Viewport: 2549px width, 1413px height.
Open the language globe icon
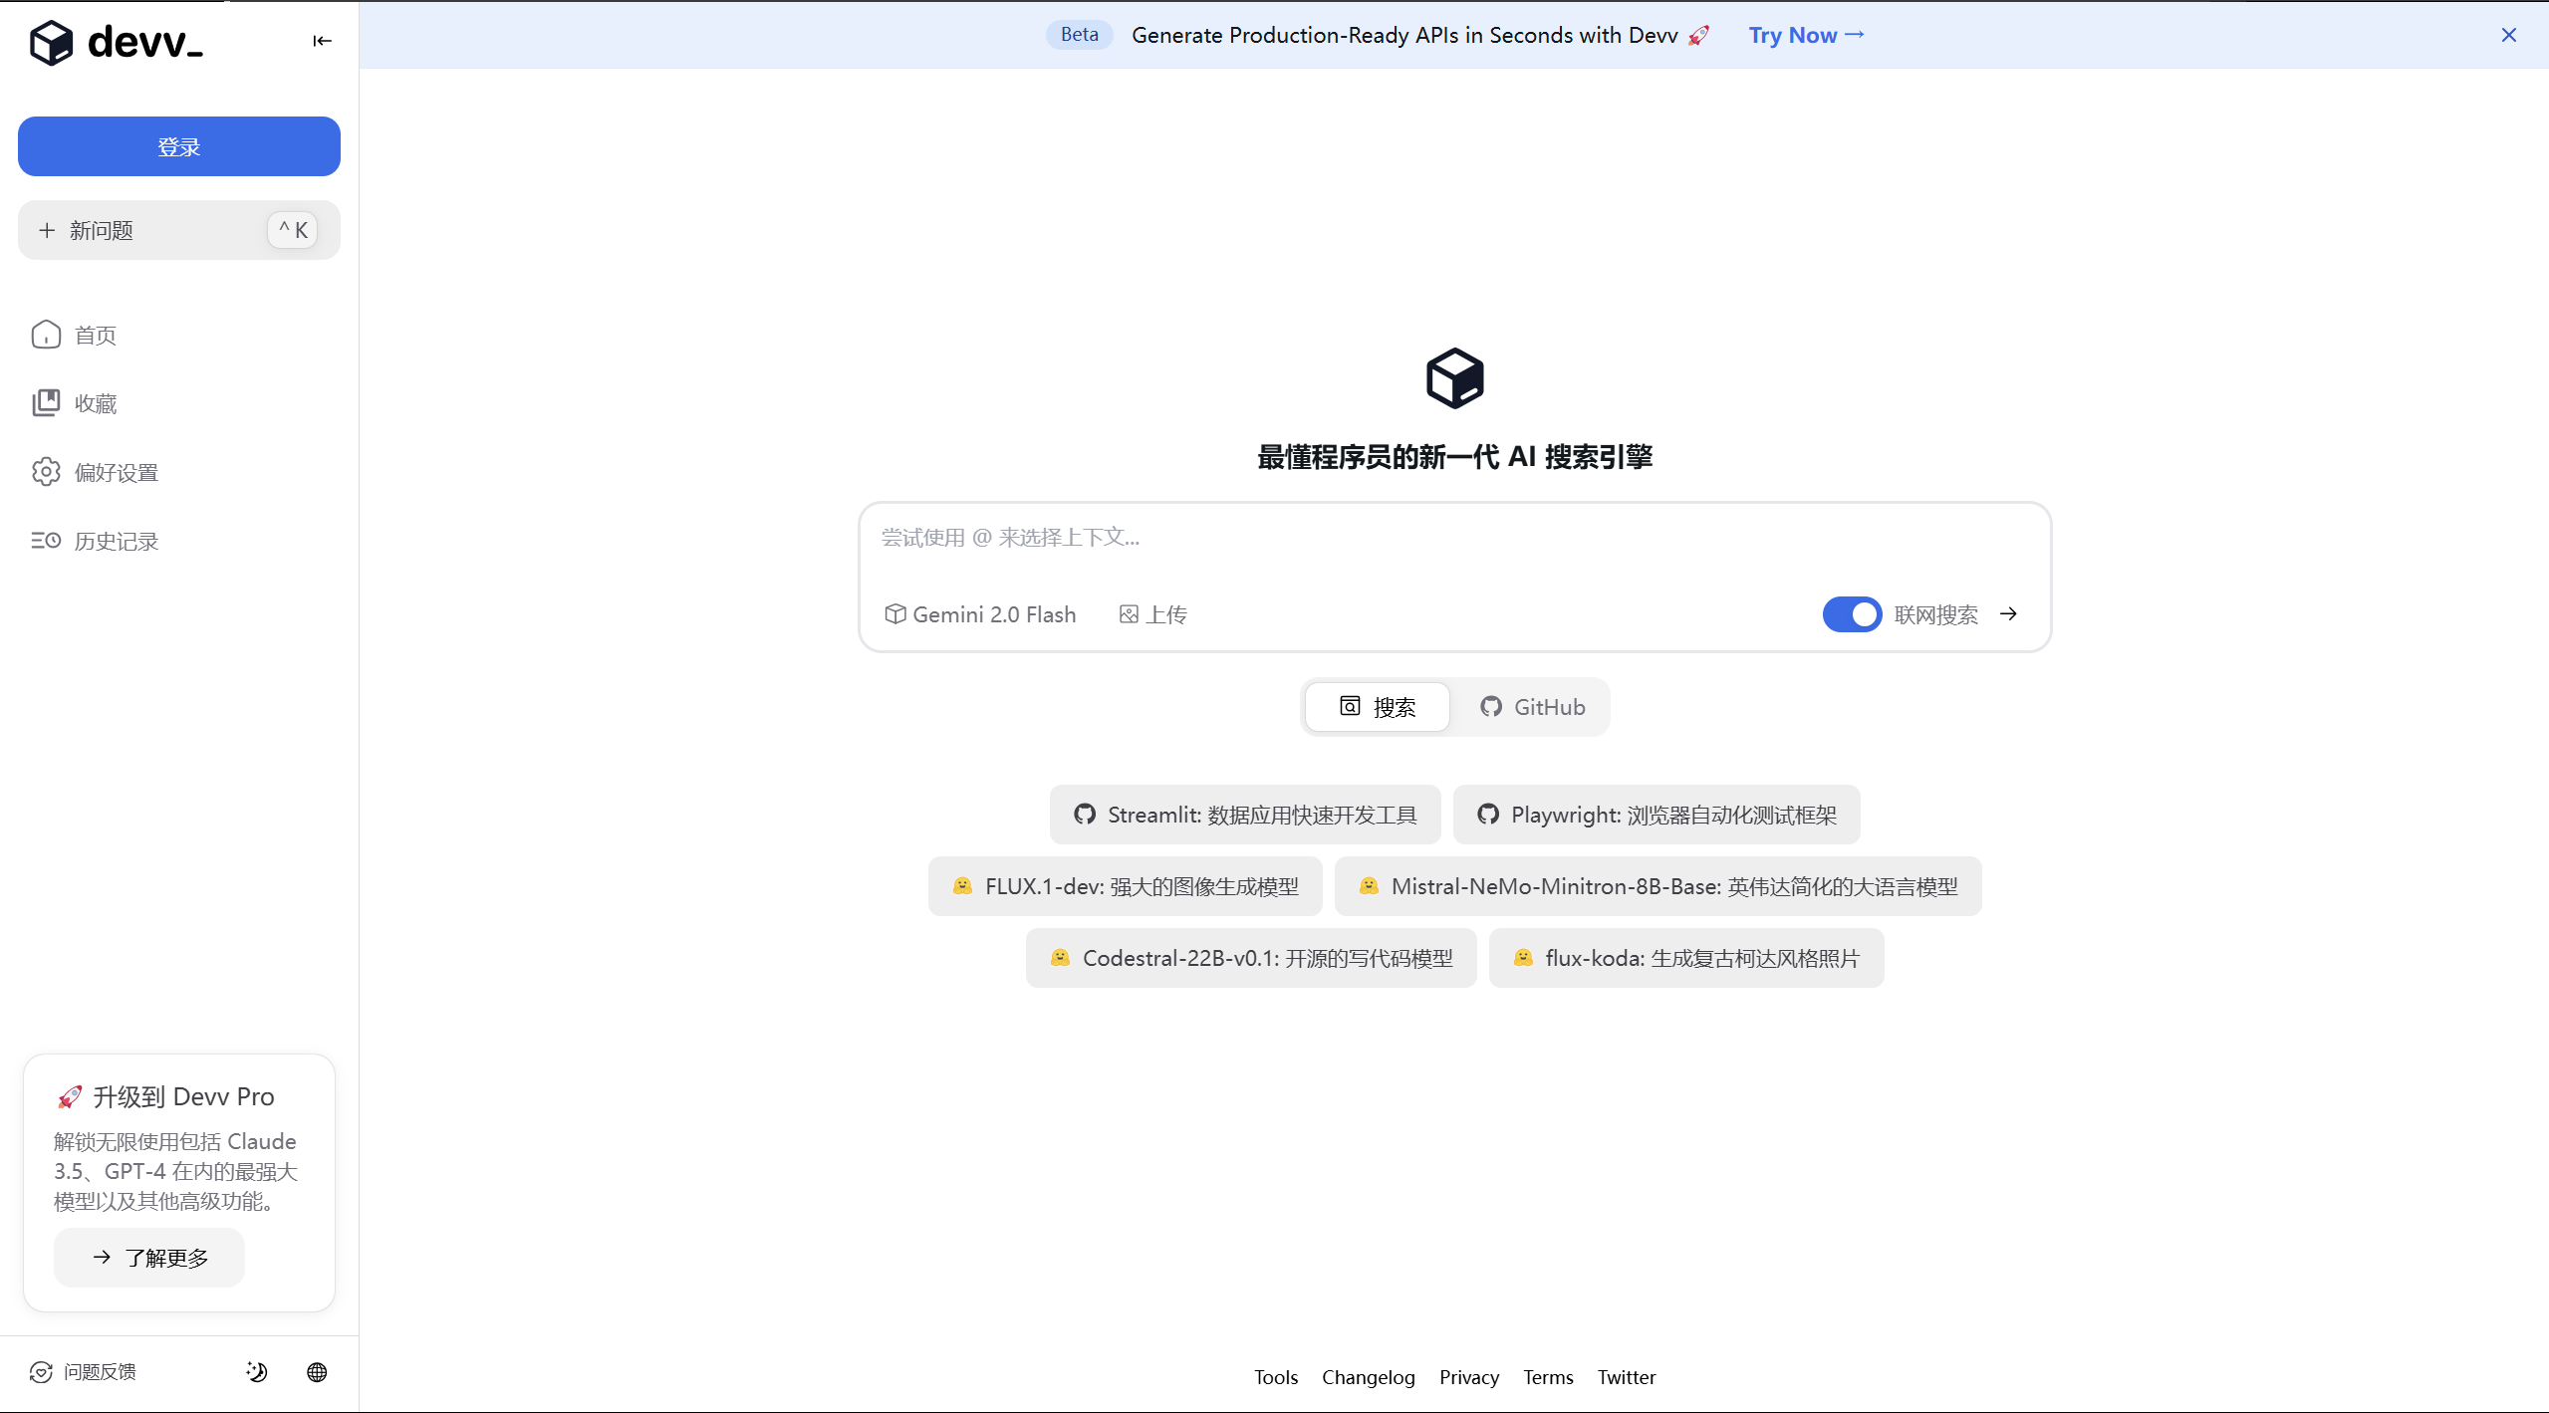click(x=317, y=1372)
